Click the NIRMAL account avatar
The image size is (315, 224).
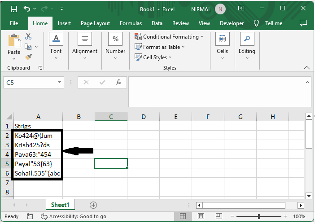pos(220,9)
